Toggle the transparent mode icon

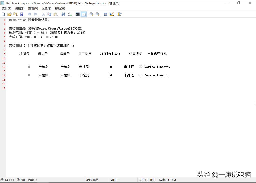click(77, 14)
